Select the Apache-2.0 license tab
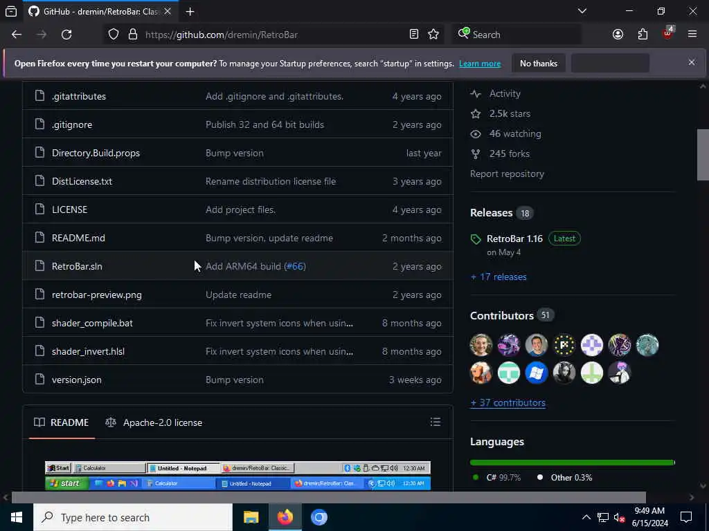Screen dimensions: 709x531 point(154,422)
